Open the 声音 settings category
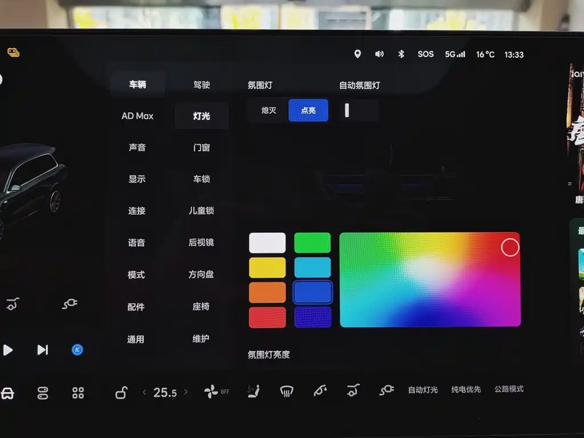Viewport: 584px width, 438px height. 137,147
